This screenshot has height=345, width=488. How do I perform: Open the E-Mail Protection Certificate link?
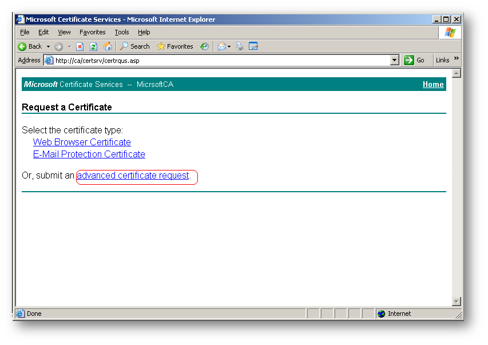click(89, 154)
